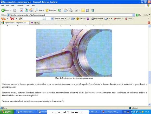Open the Tools menu
The width and height of the screenshot is (151, 114).
coord(28,5)
